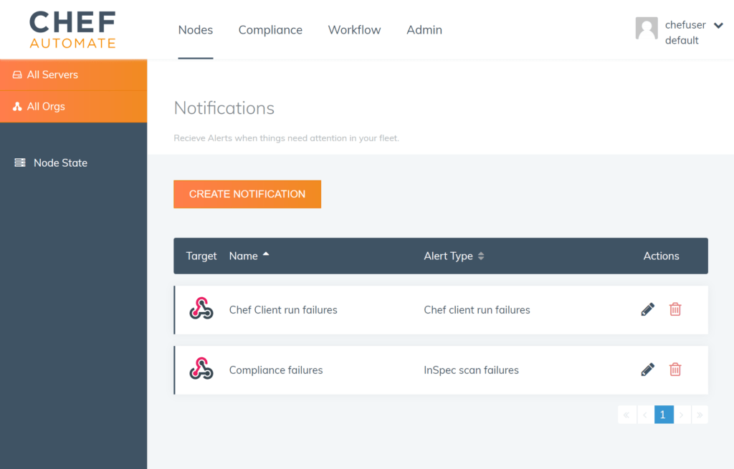Select page 1 in the pagination bar

[663, 415]
